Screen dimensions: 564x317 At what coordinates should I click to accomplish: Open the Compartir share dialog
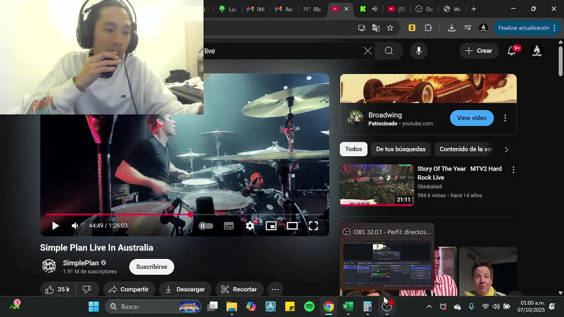[129, 289]
